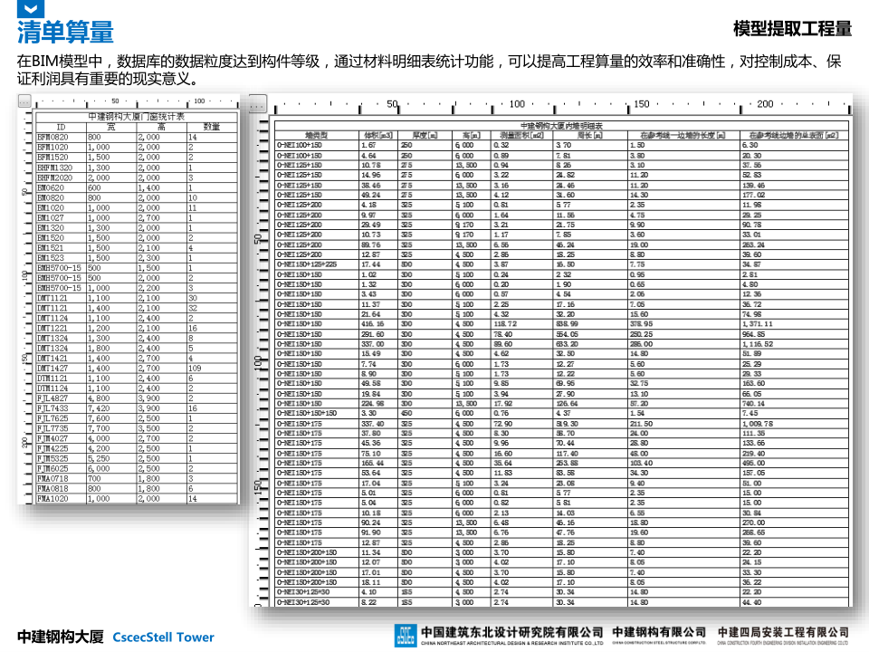This screenshot has width=869, height=652.
Task: Click measured area value 118.72
Action: 505,324
